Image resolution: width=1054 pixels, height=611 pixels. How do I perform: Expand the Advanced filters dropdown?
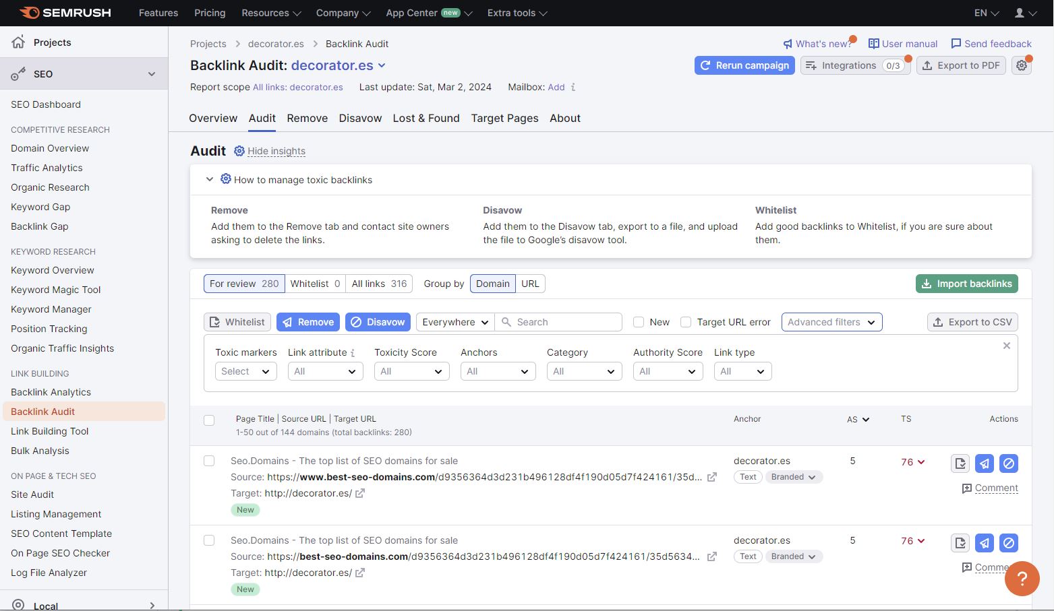[x=831, y=322]
